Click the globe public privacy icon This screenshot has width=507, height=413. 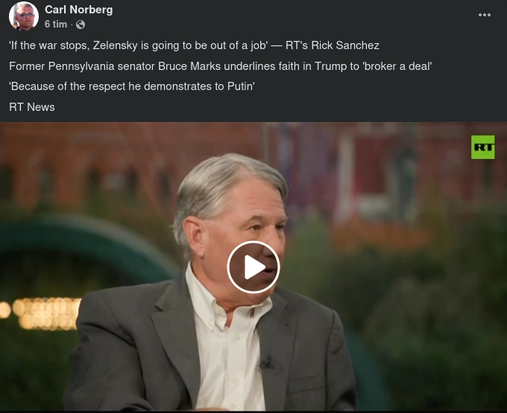81,25
